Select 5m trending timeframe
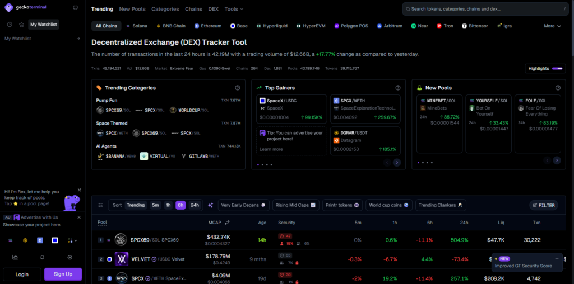 coord(155,205)
